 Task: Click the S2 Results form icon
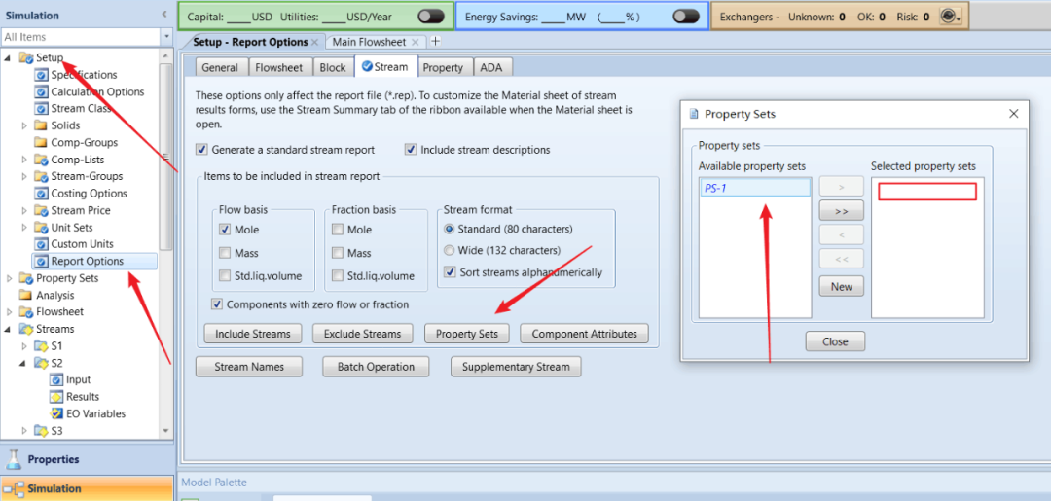[x=56, y=397]
